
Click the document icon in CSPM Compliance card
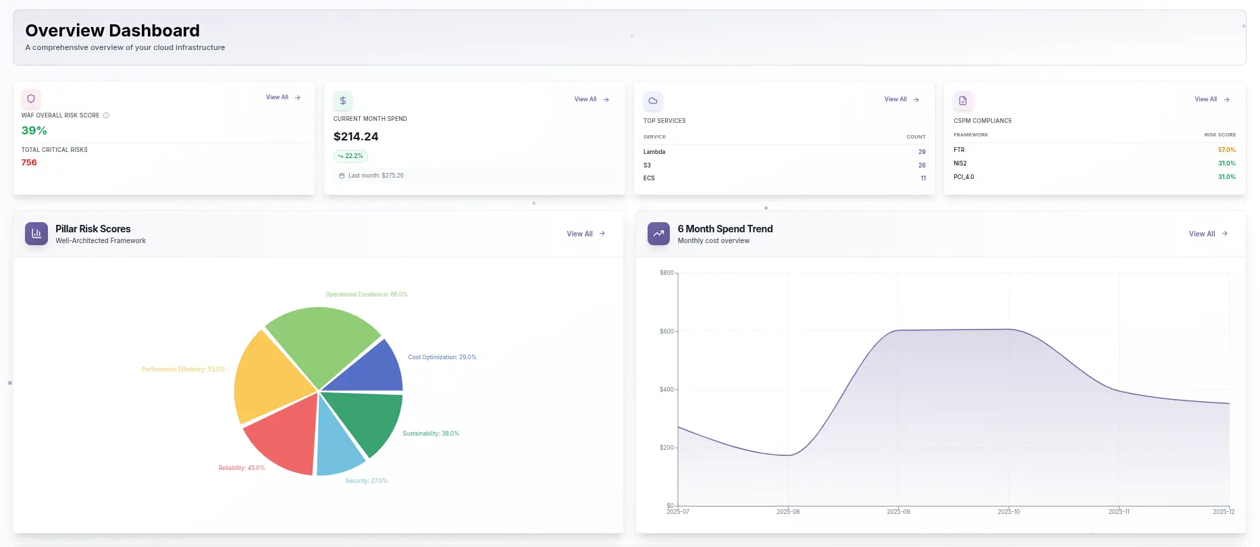[x=963, y=101]
